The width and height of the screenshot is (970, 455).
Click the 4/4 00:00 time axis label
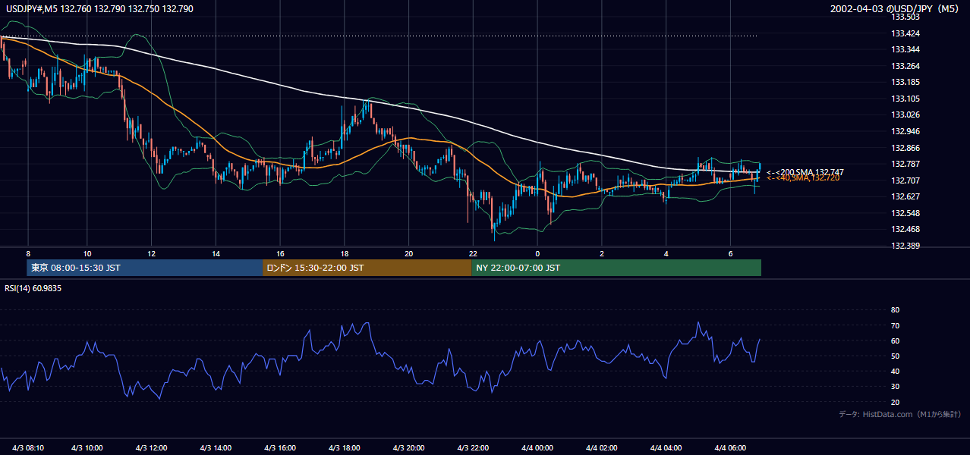(x=537, y=447)
